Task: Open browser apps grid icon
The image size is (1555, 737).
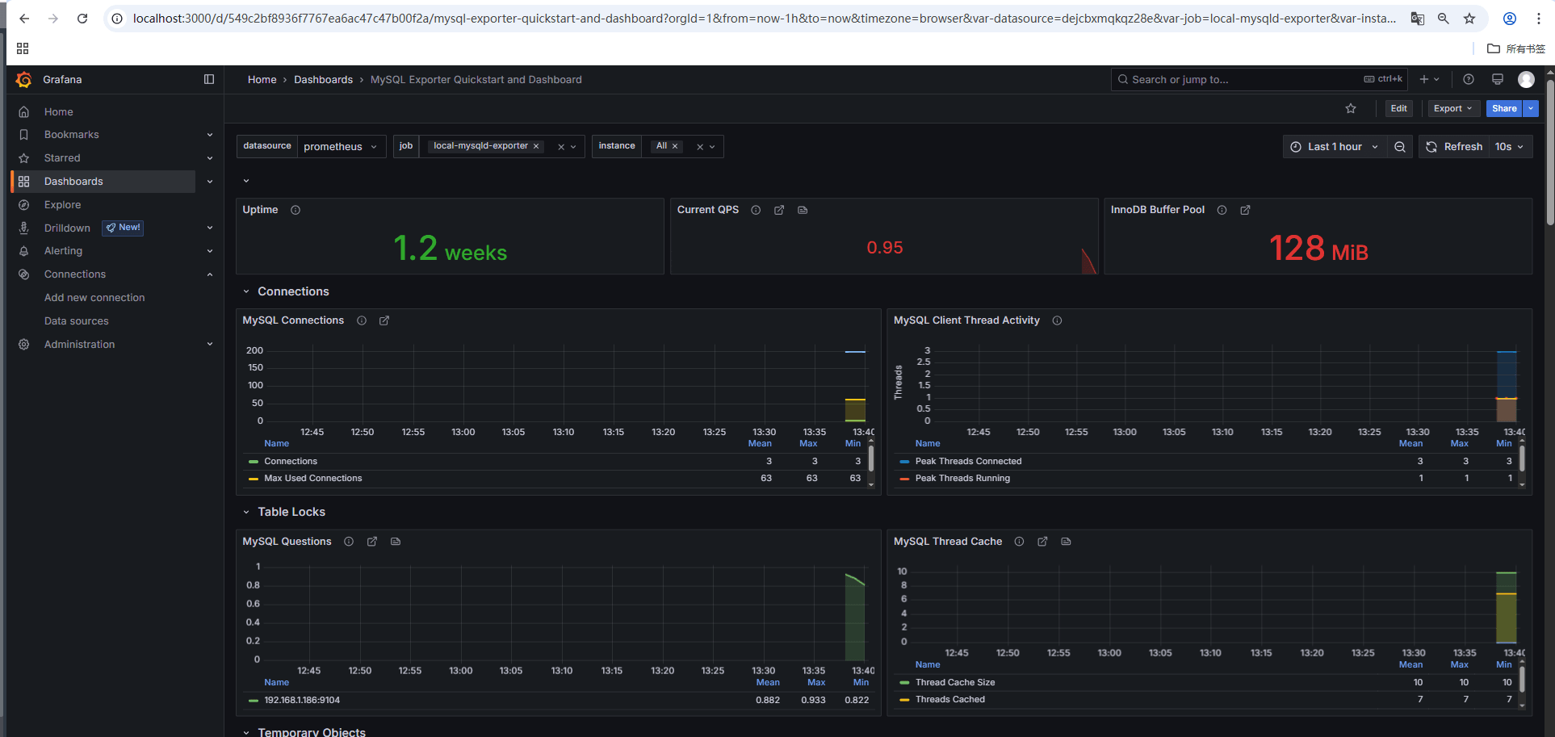Action: click(23, 48)
